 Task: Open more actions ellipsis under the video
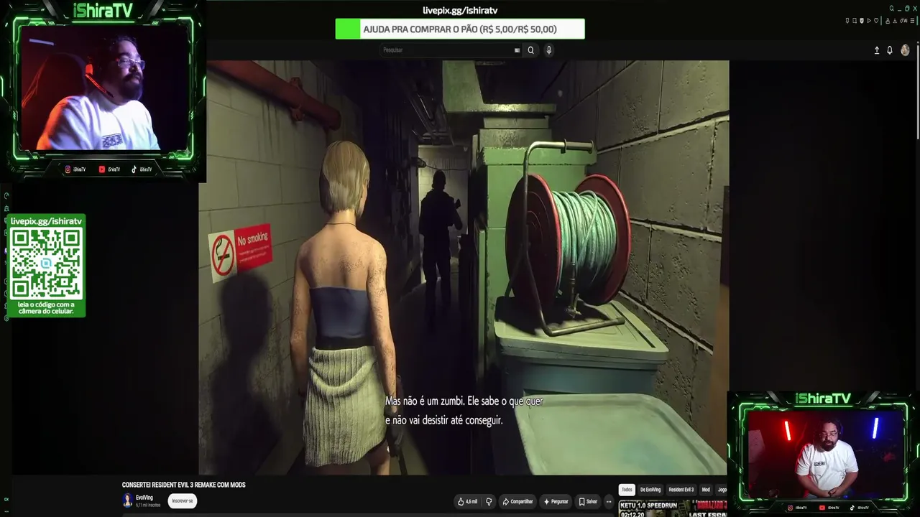click(609, 502)
